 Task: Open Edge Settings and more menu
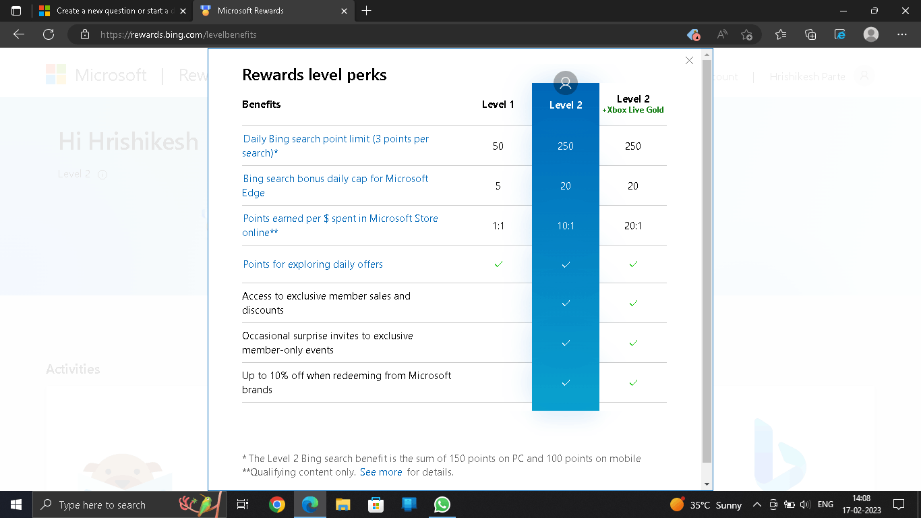tap(902, 34)
